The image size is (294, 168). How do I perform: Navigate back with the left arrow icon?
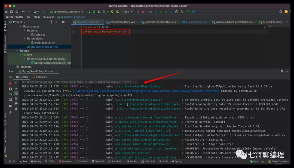[x=23, y=12]
